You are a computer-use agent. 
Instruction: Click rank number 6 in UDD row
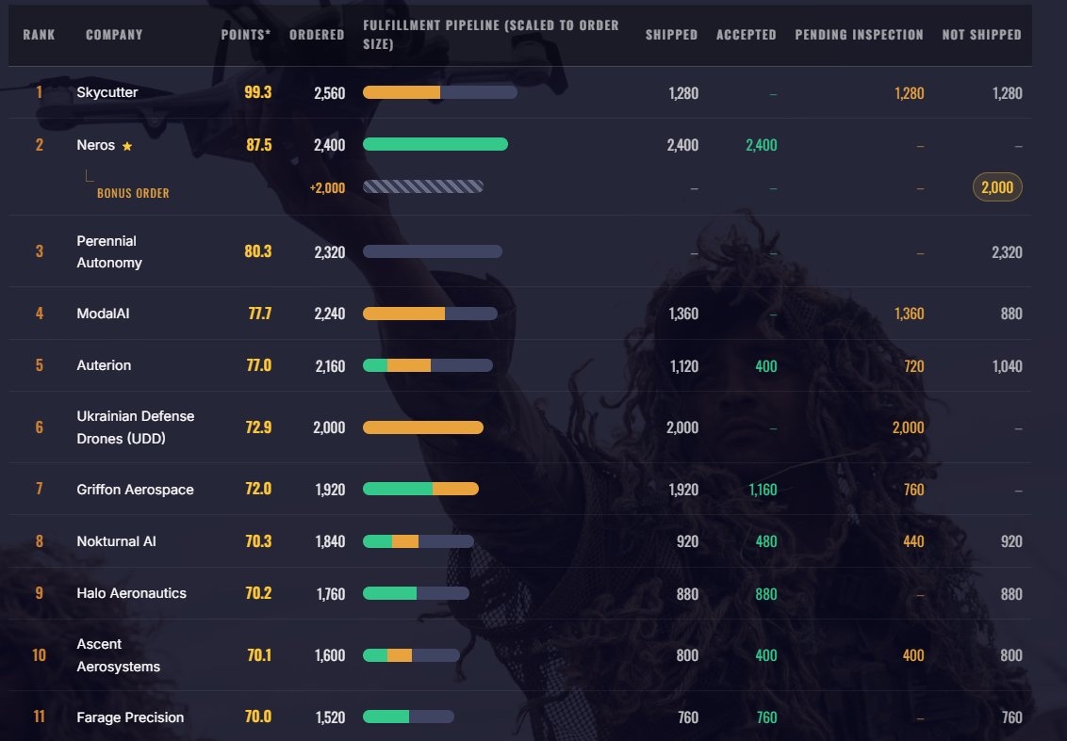[39, 427]
